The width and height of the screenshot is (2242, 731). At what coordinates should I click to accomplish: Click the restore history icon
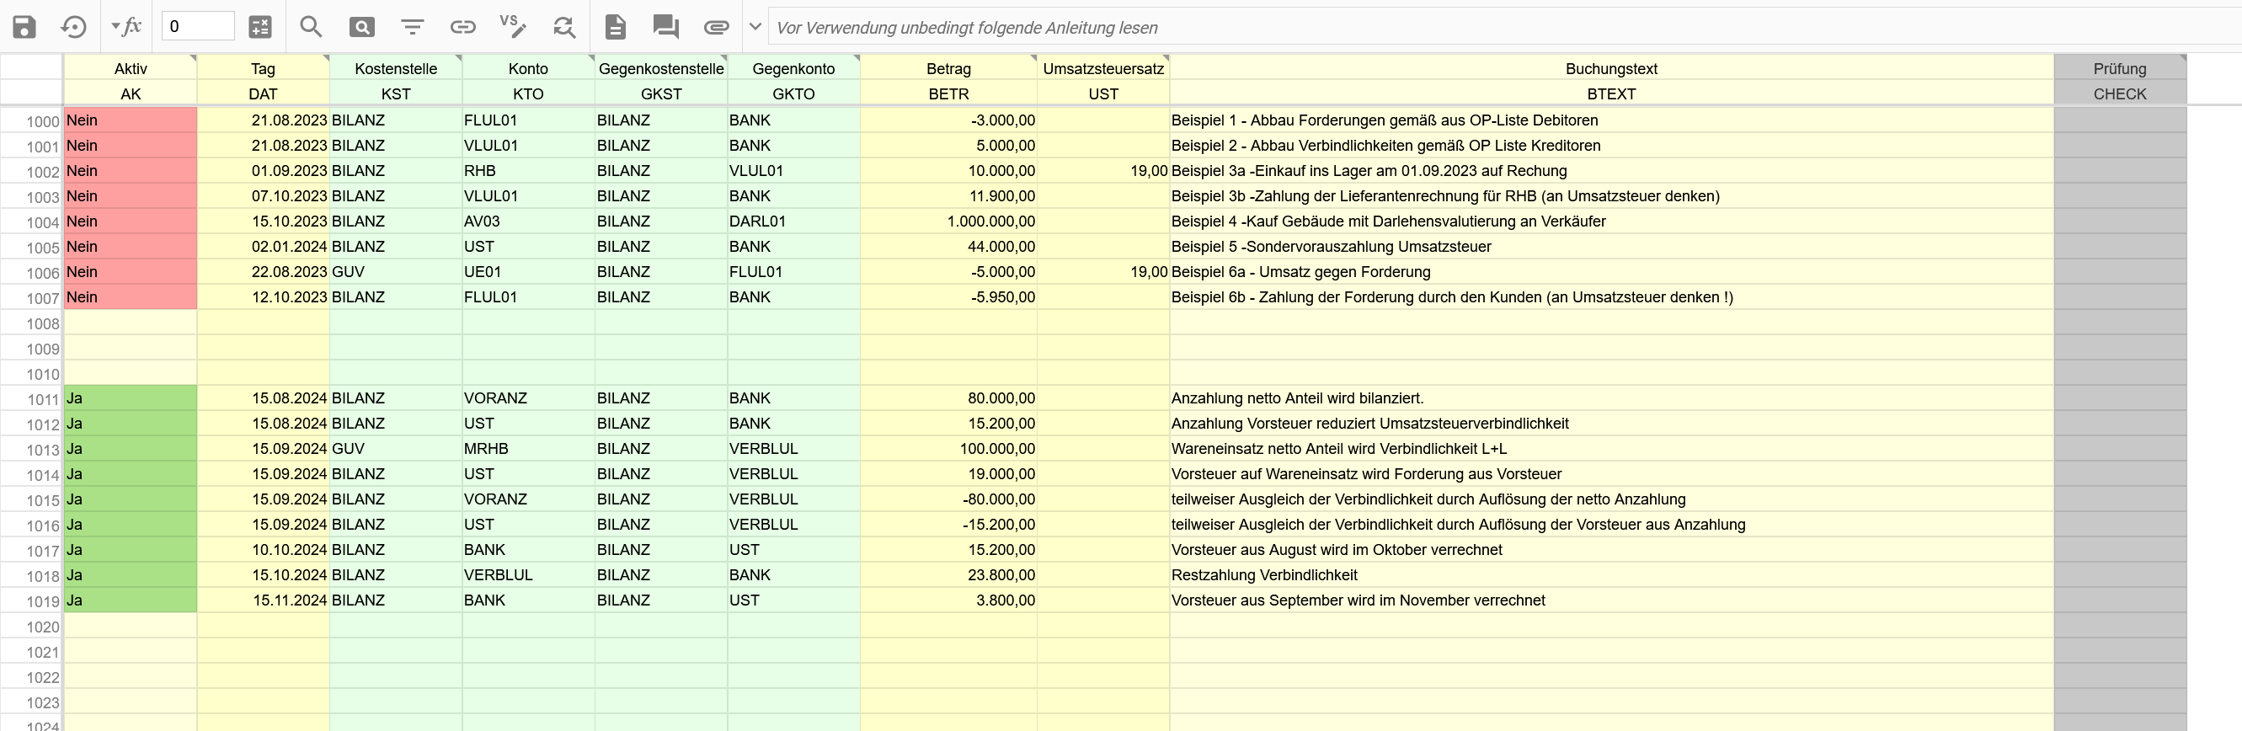tap(73, 27)
